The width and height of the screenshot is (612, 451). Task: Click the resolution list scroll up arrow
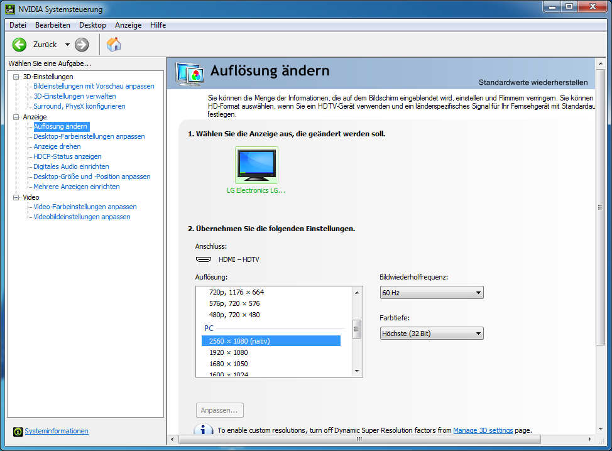point(357,293)
